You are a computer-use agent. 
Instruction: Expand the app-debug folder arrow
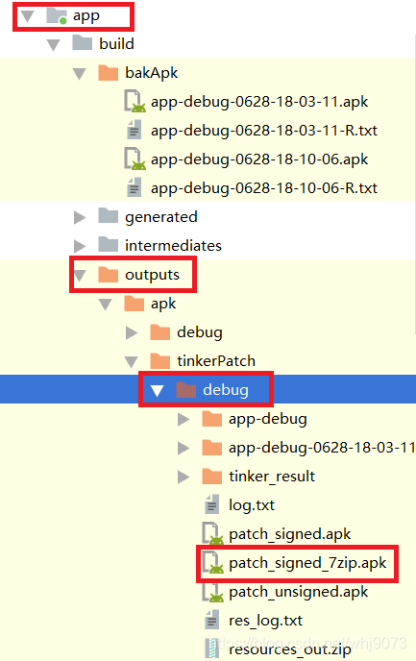click(184, 420)
